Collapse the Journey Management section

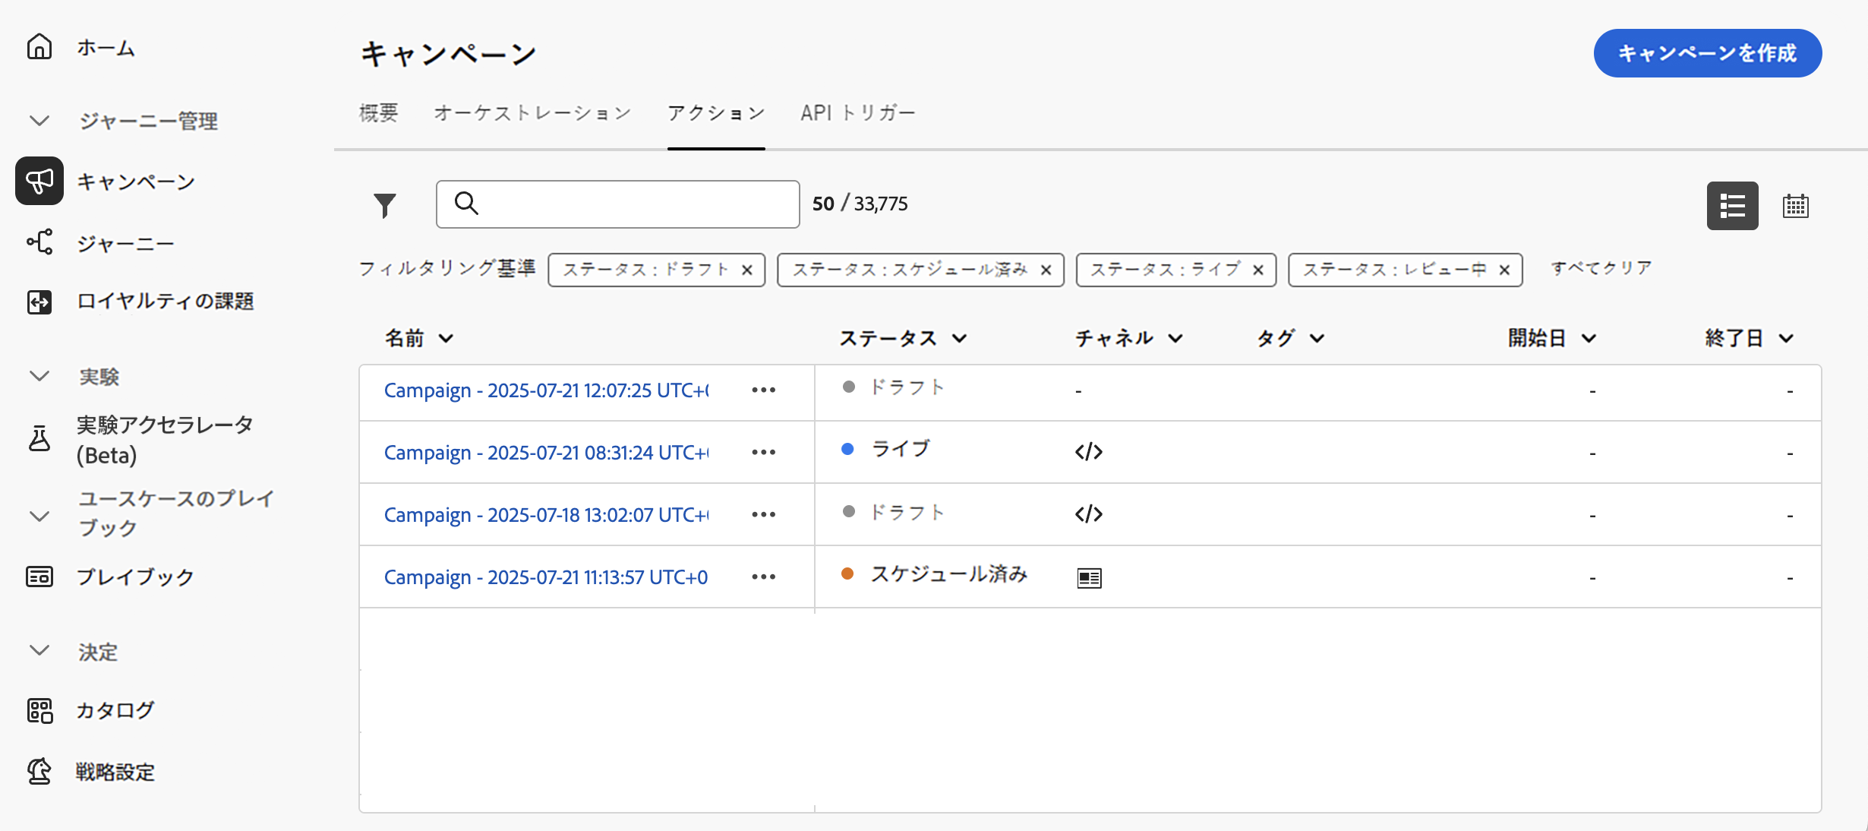click(x=39, y=121)
